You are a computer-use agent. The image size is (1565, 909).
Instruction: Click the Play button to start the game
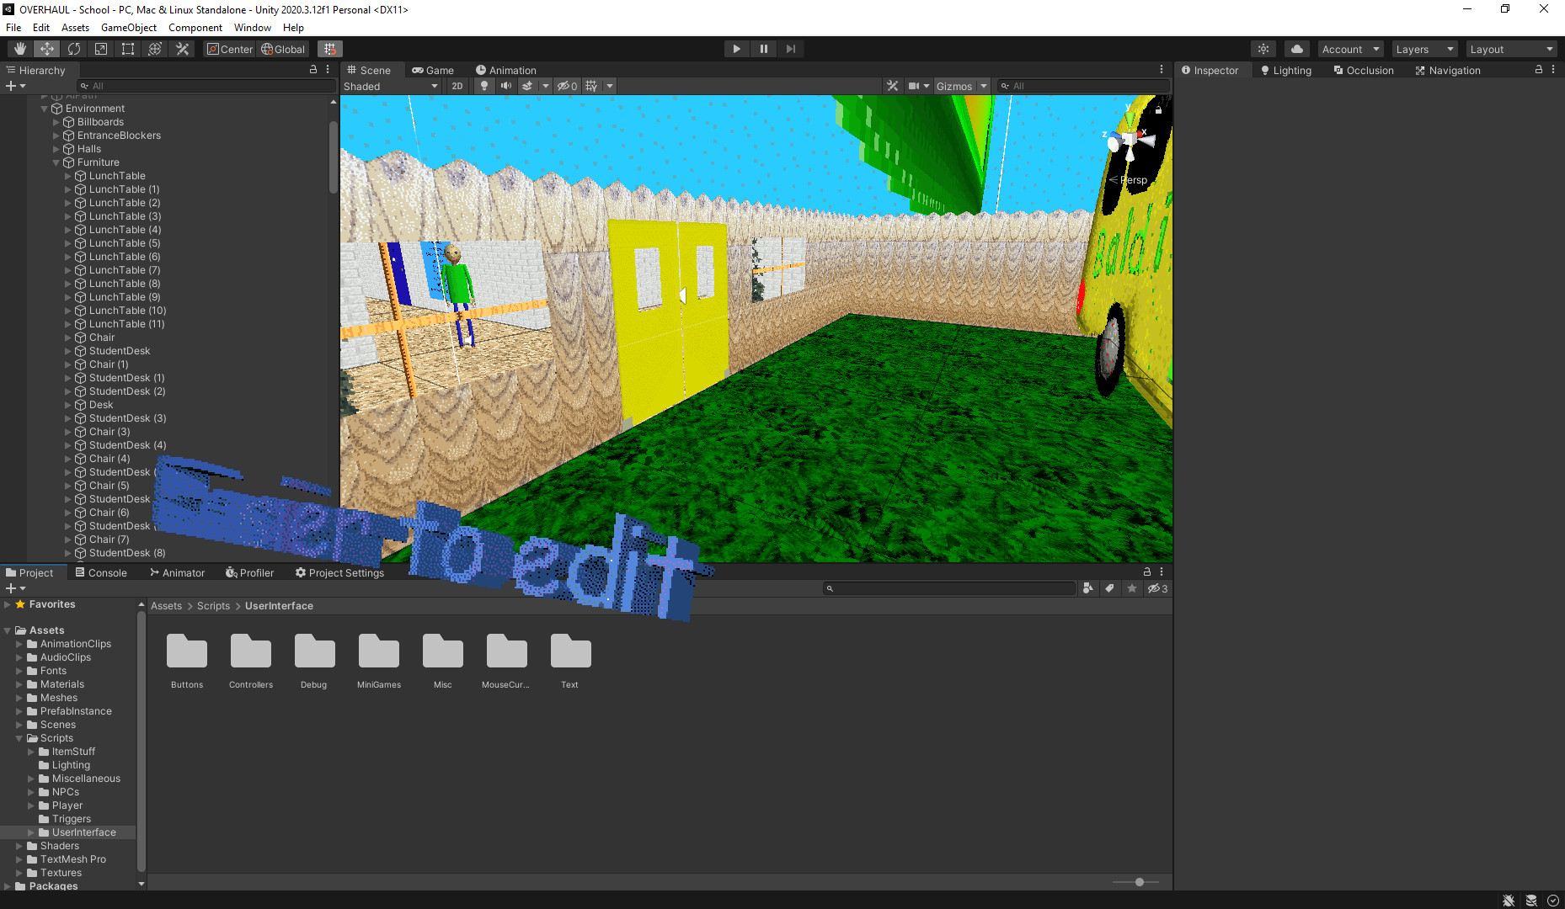[x=736, y=49]
